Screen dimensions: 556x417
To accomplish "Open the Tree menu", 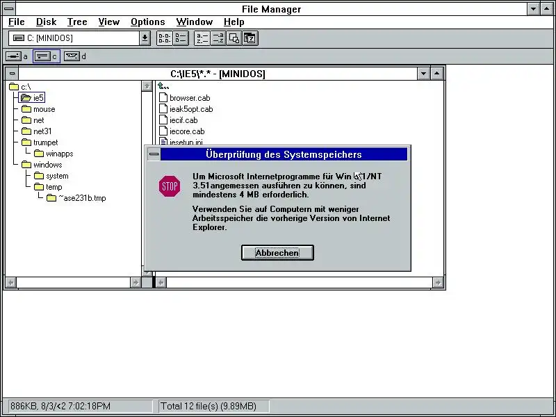I will tap(77, 22).
